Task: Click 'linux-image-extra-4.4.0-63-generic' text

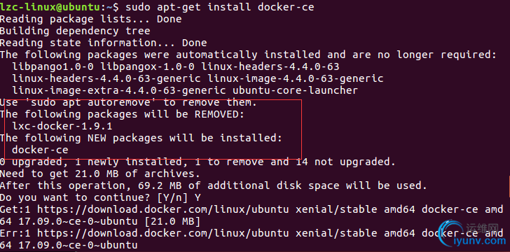Action: 119,90
